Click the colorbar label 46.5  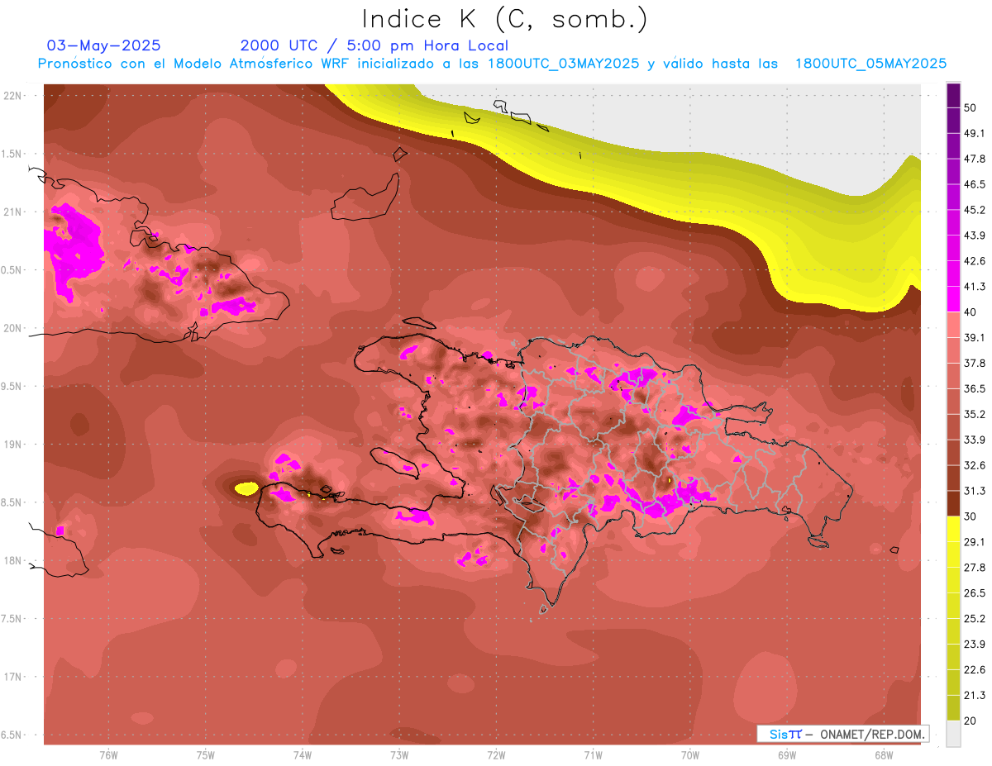point(975,184)
